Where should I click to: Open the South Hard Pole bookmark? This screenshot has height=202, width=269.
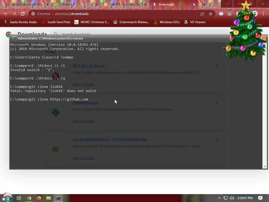pyautogui.click(x=56, y=22)
